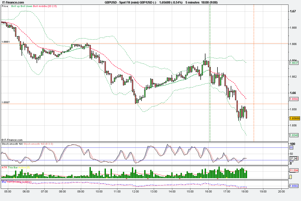
Task: Select the grey horizontal line at 1.6587
Action: 144,104
